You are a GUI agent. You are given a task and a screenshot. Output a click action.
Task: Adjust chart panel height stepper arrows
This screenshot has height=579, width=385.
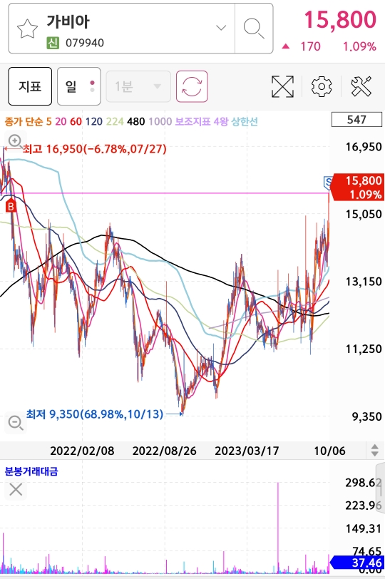click(375, 450)
